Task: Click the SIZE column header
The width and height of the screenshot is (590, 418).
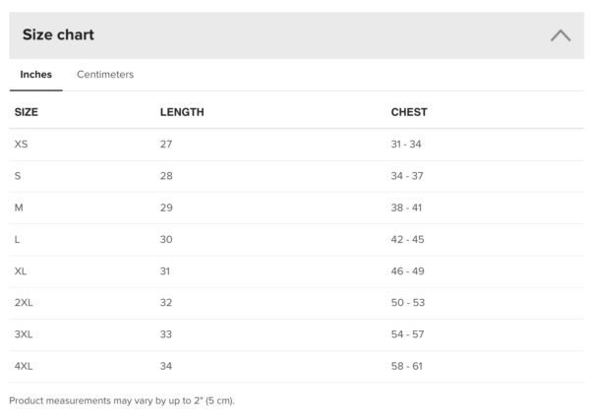Action: (x=27, y=112)
